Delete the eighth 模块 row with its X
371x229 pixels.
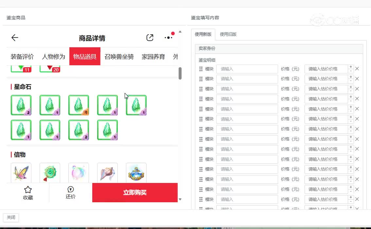click(357, 139)
